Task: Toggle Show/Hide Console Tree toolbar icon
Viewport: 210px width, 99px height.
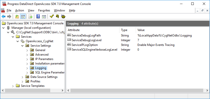Action: (23, 16)
